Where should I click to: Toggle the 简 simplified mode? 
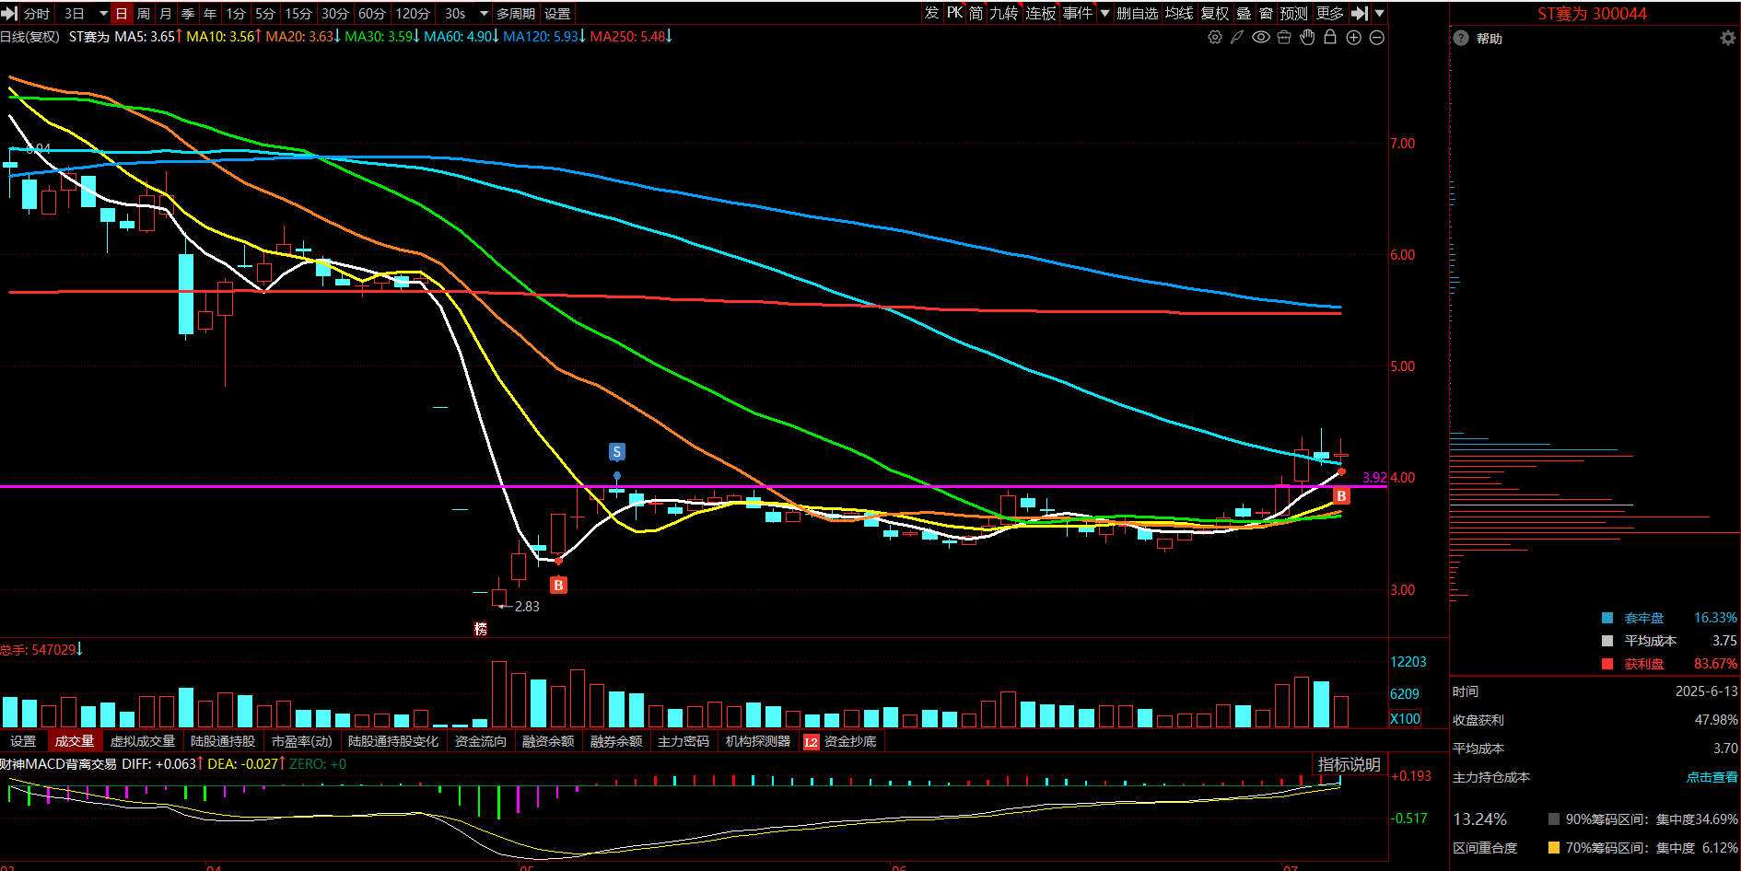[x=976, y=13]
